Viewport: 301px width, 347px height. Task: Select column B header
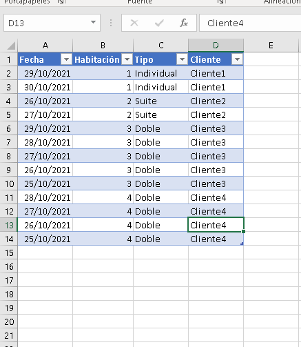coord(103,46)
